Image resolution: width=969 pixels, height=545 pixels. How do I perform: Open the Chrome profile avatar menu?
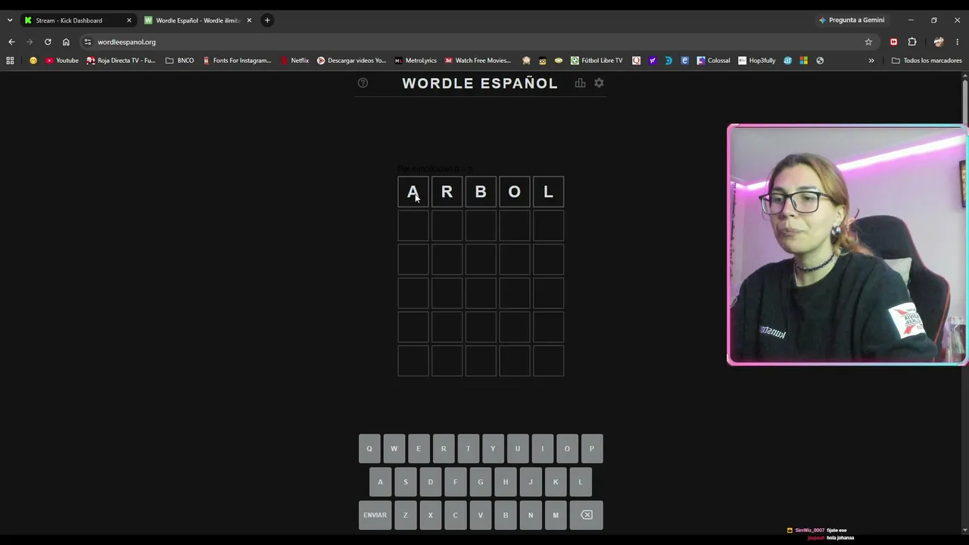tap(939, 42)
